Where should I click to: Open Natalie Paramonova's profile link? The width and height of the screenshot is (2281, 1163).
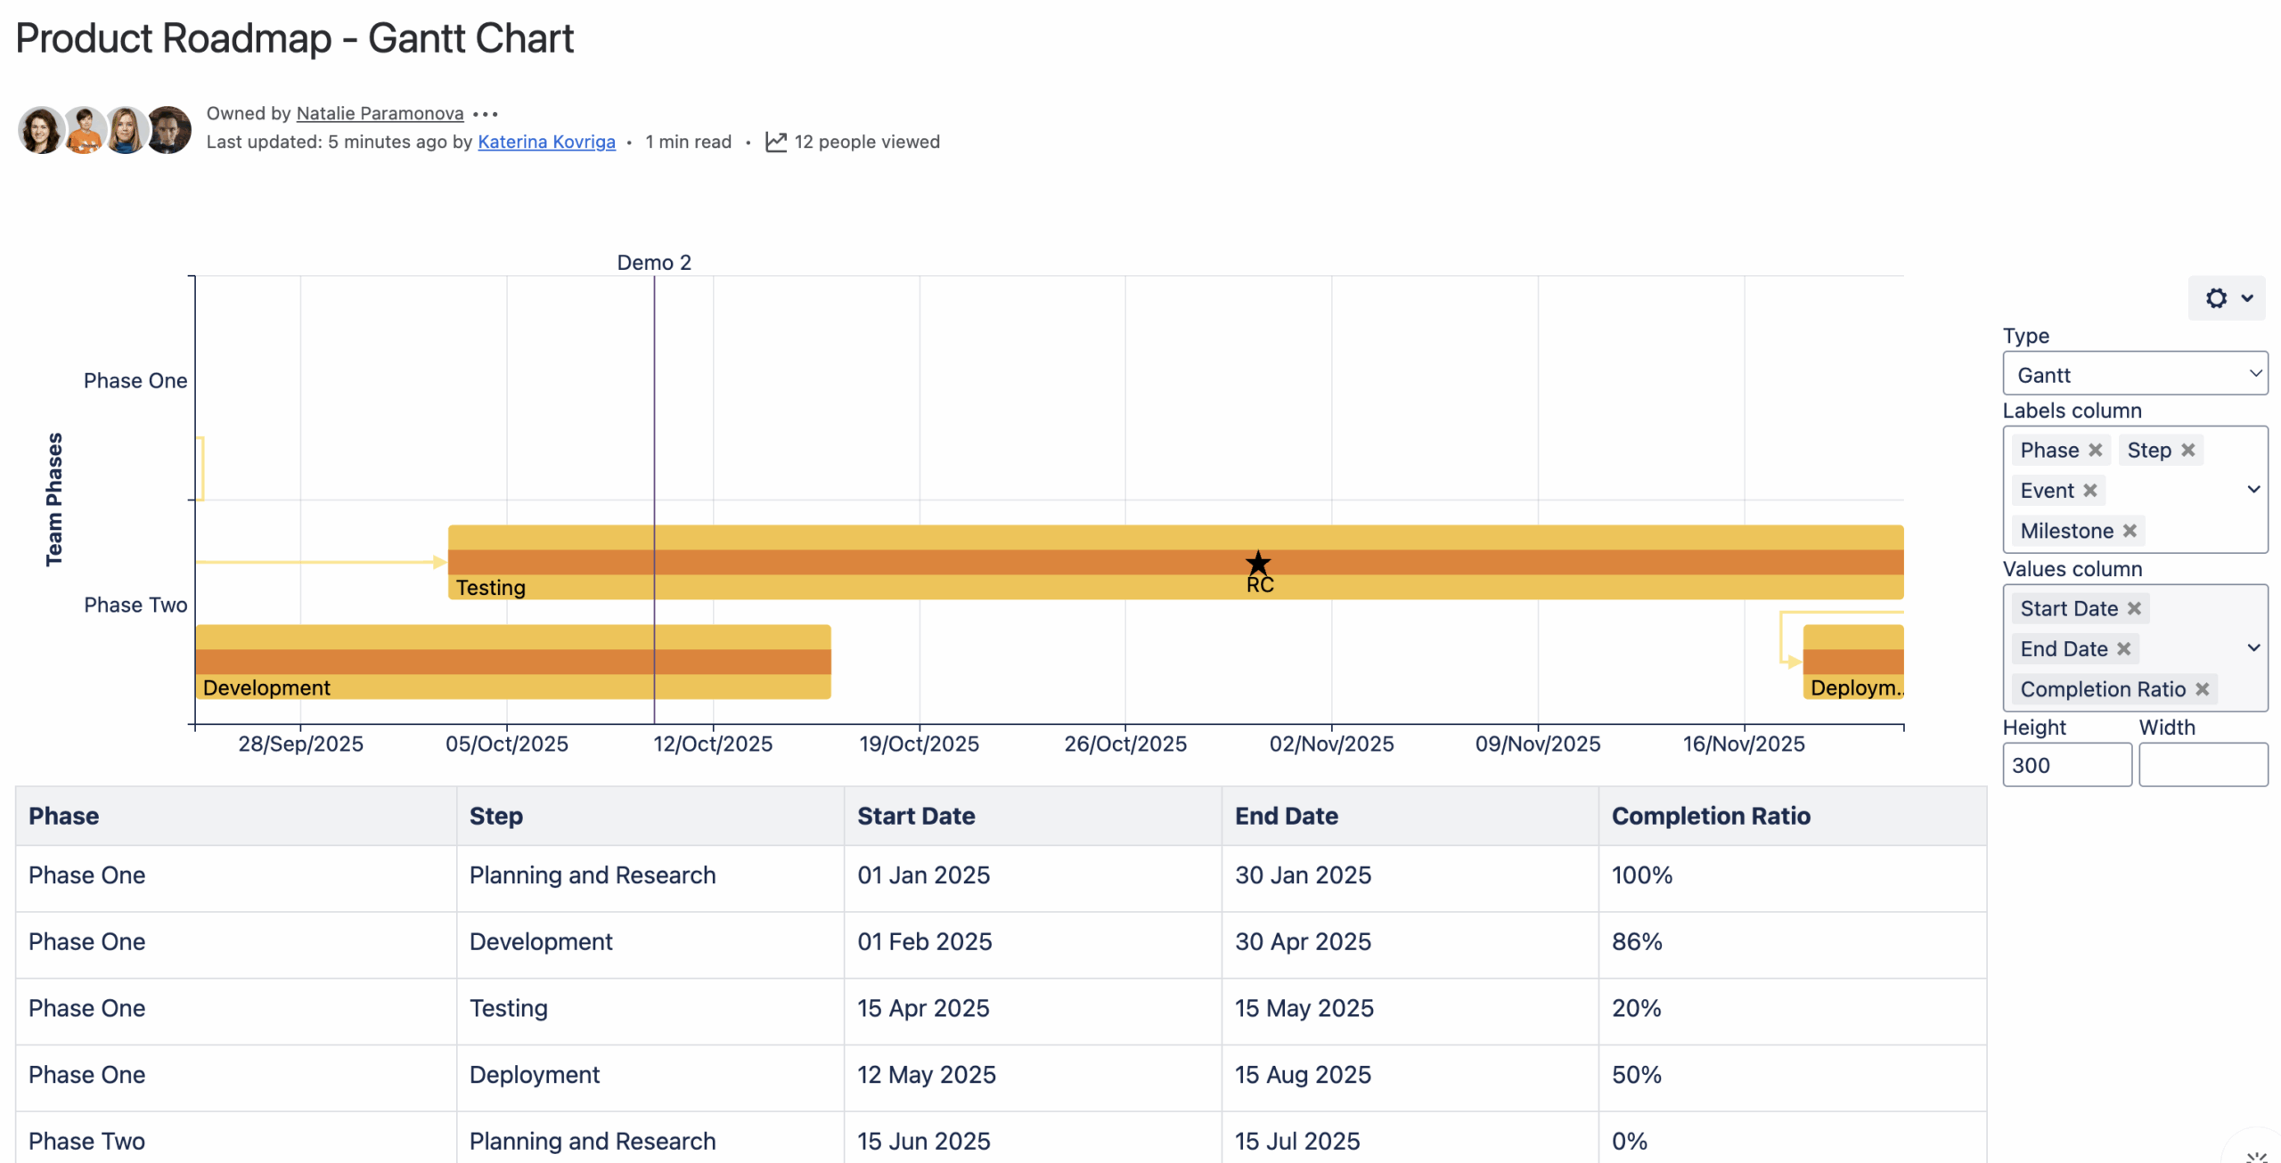click(x=379, y=113)
